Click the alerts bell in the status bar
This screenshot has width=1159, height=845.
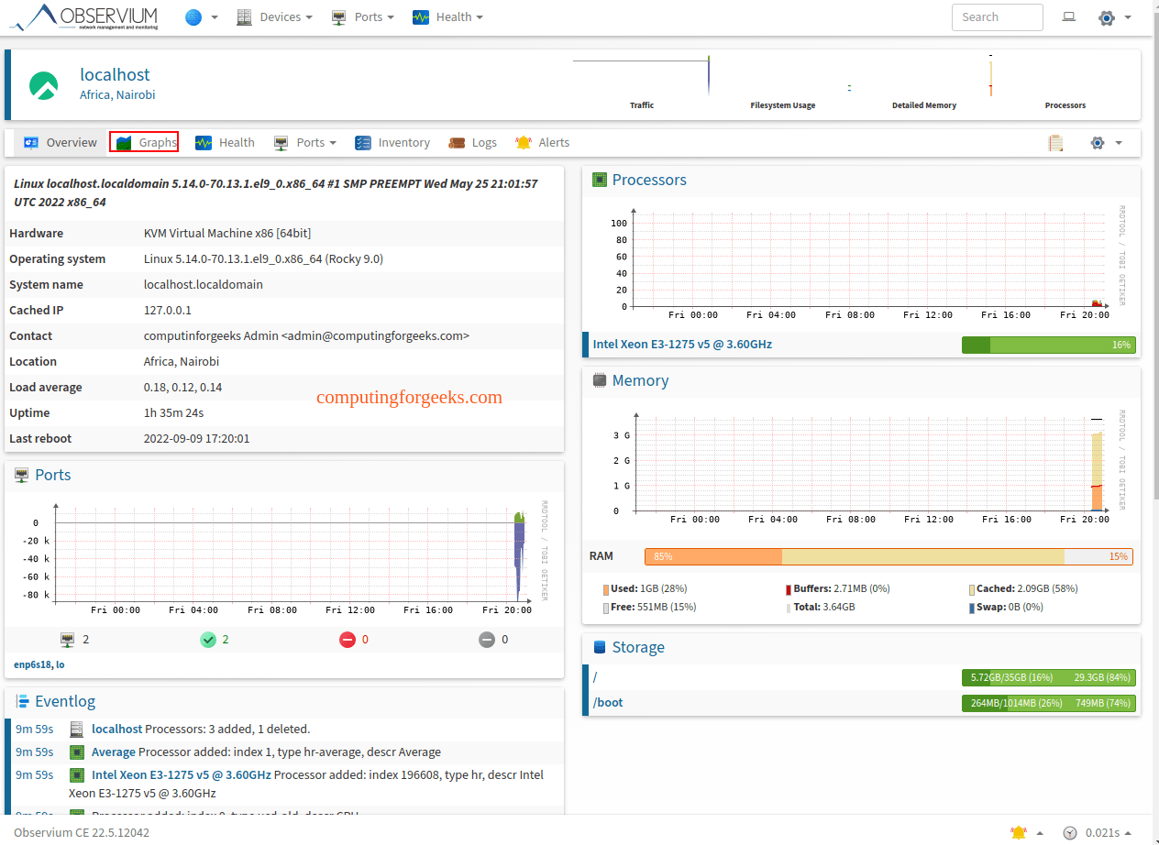click(x=1018, y=832)
